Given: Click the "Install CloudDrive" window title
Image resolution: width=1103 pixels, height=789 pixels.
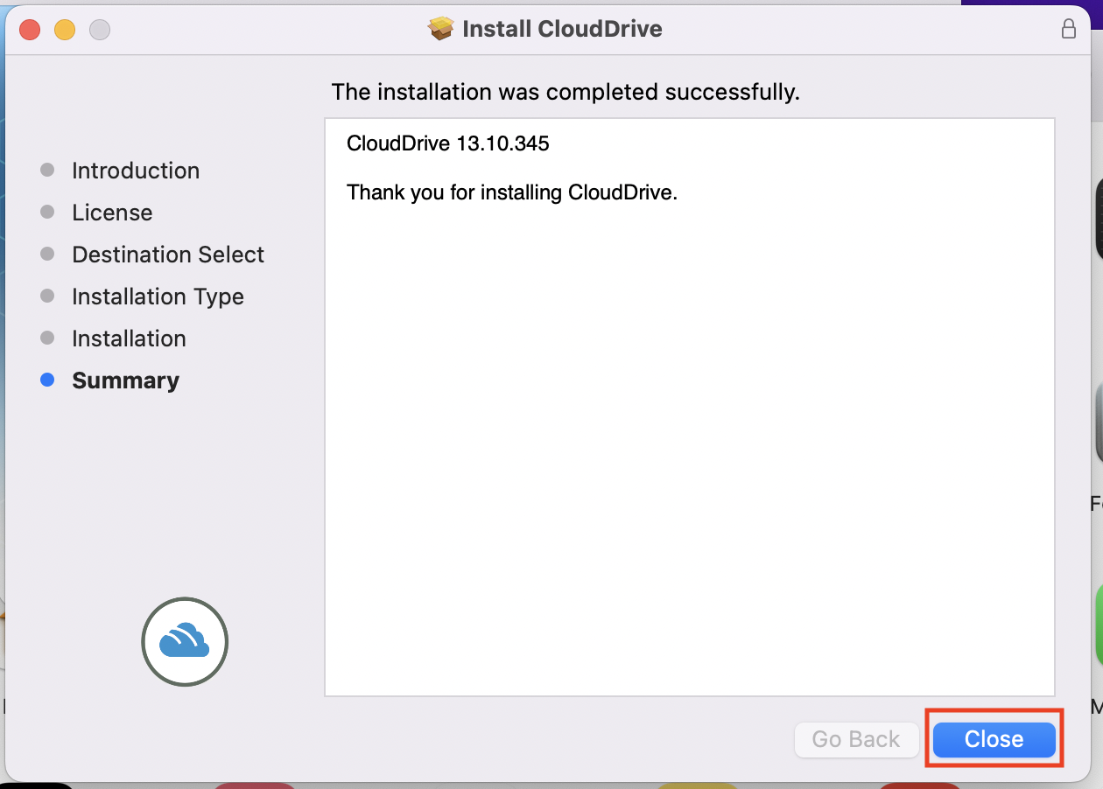Looking at the screenshot, I should tap(562, 29).
